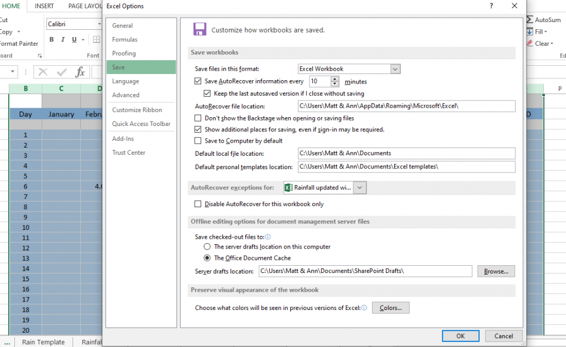Click the Fill down-arrow icon
Image resolution: width=566 pixels, height=347 pixels.
pos(530,31)
